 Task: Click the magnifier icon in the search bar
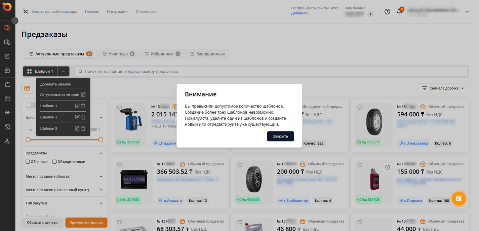(x=80, y=71)
